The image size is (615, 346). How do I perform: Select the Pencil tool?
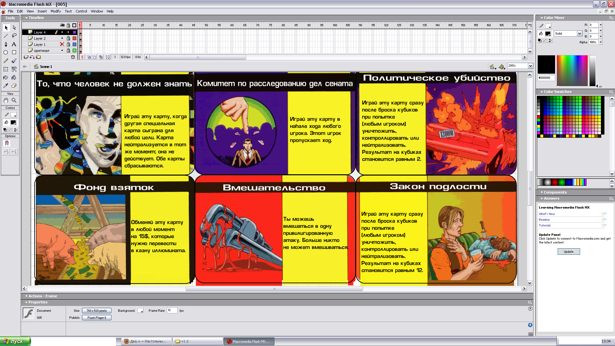pos(6,61)
